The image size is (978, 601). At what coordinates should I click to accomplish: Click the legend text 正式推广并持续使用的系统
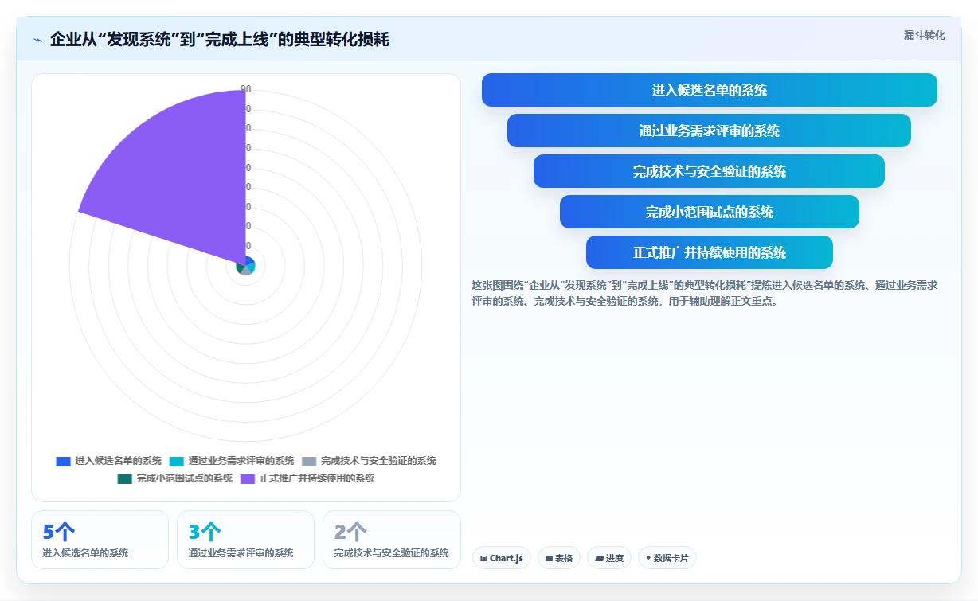317,478
